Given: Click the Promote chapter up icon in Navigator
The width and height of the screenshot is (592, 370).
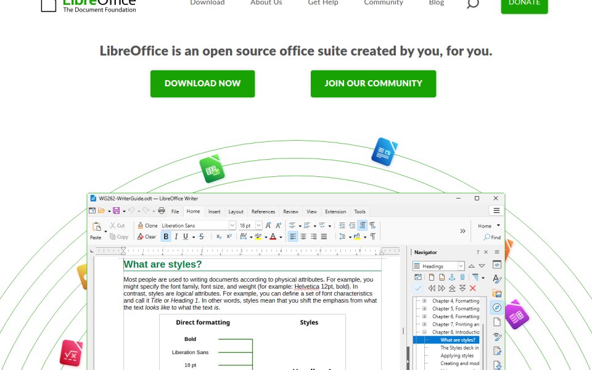Looking at the screenshot, I should coord(452,289).
